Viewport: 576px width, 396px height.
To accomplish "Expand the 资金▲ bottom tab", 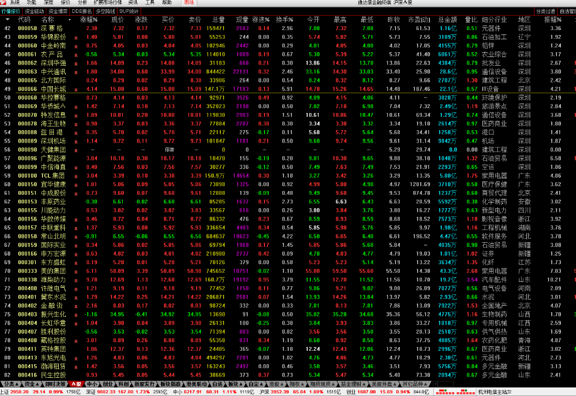I will point(32,384).
